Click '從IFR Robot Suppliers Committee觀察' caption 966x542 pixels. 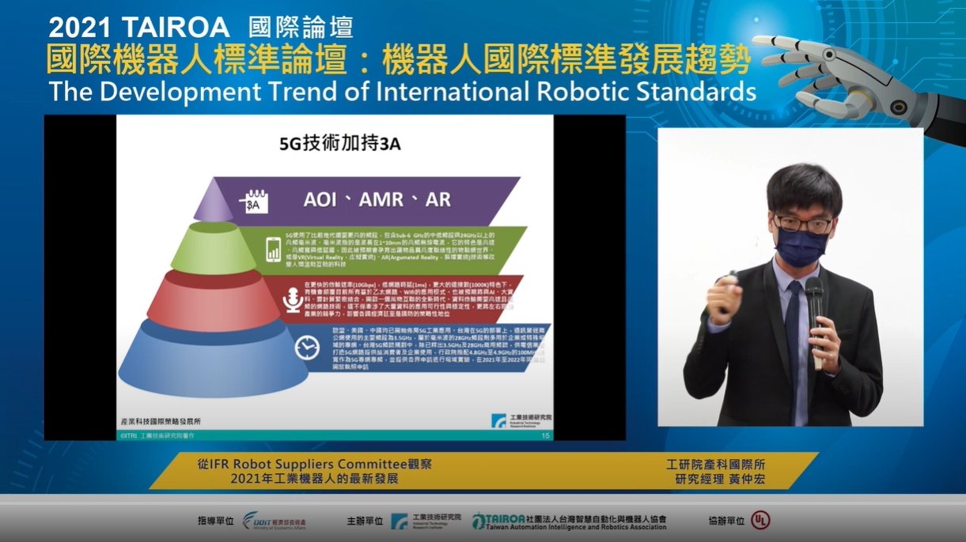(315, 465)
